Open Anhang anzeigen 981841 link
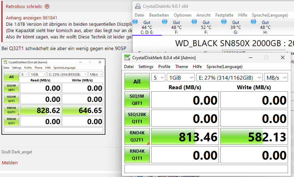This screenshot has height=177, width=294. (31, 18)
